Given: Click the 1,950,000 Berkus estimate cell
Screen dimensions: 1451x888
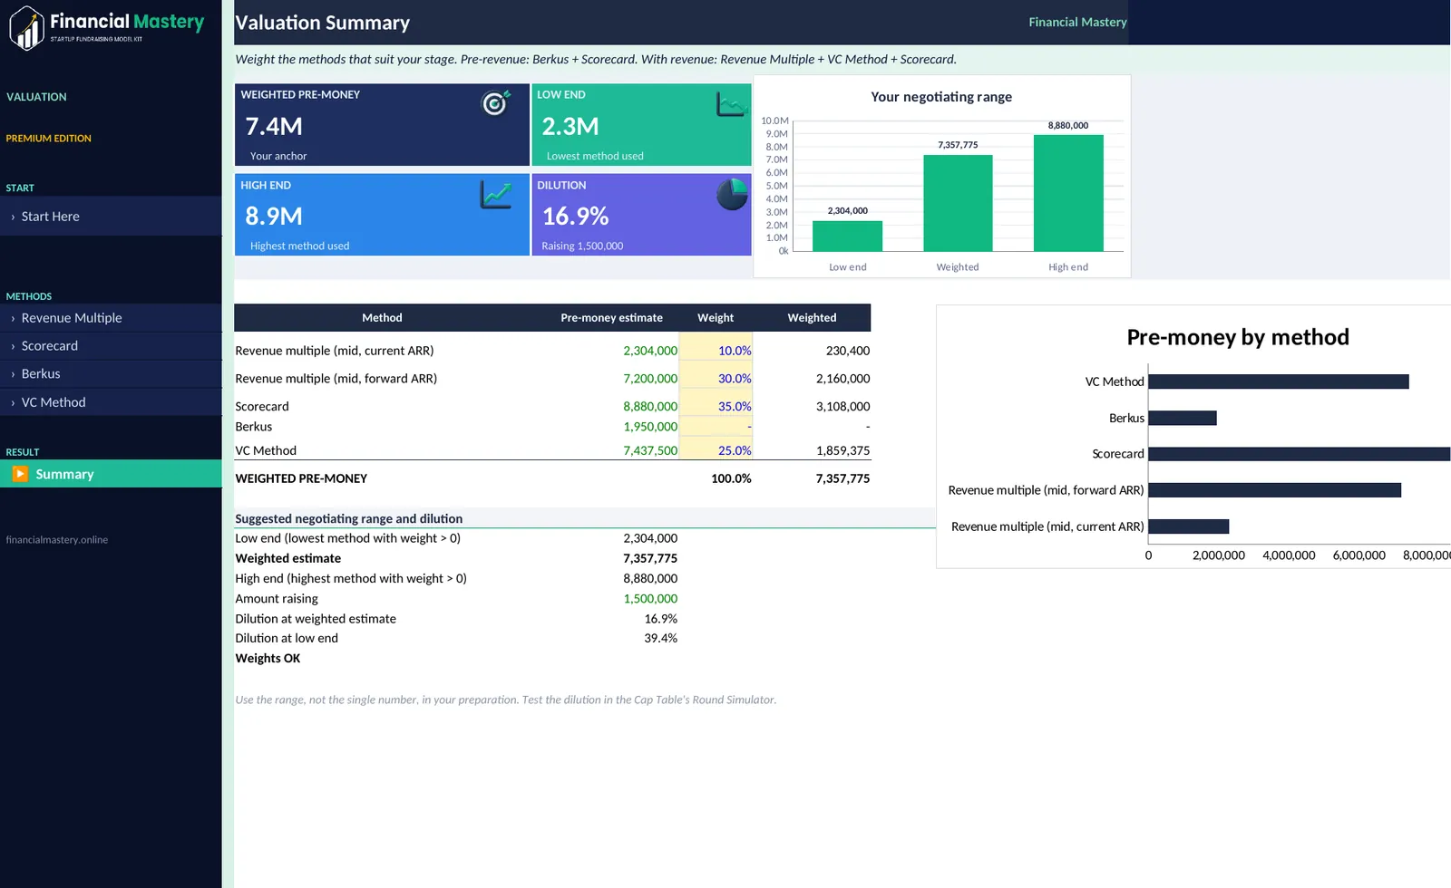Looking at the screenshot, I should pyautogui.click(x=650, y=427).
